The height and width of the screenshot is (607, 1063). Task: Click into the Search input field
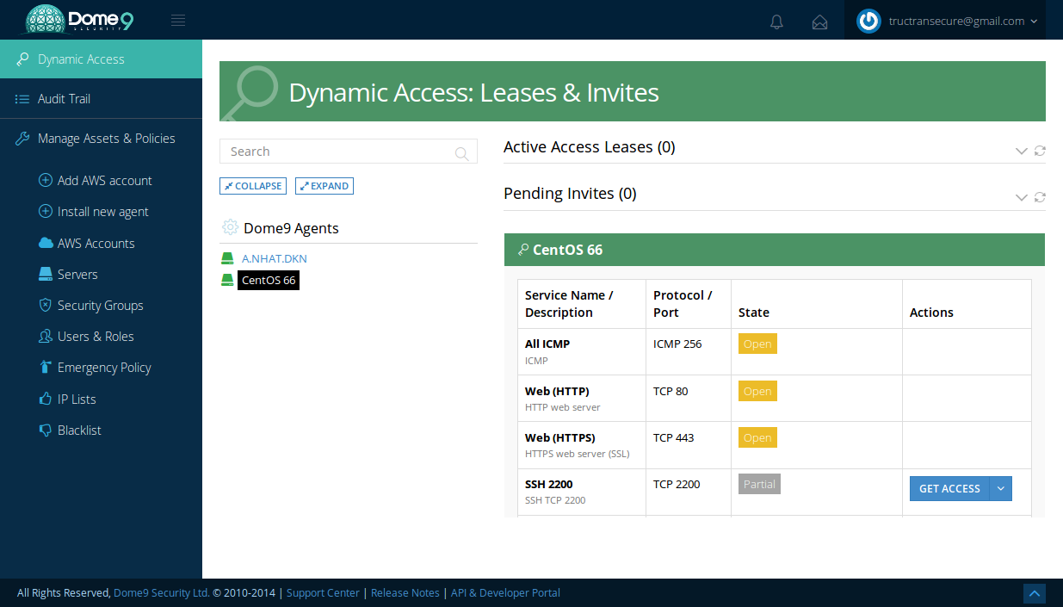(x=336, y=152)
